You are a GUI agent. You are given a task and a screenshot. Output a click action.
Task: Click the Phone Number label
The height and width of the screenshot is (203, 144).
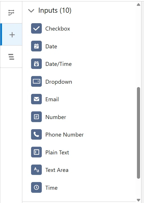pyautogui.click(x=64, y=135)
